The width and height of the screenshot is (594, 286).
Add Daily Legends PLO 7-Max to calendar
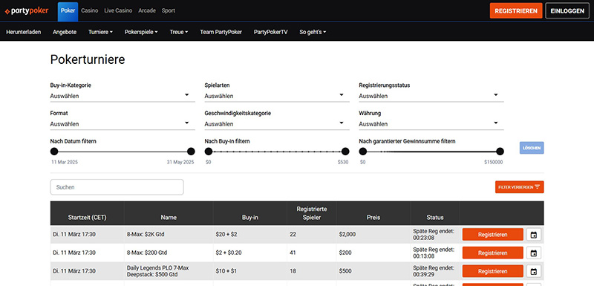point(534,271)
